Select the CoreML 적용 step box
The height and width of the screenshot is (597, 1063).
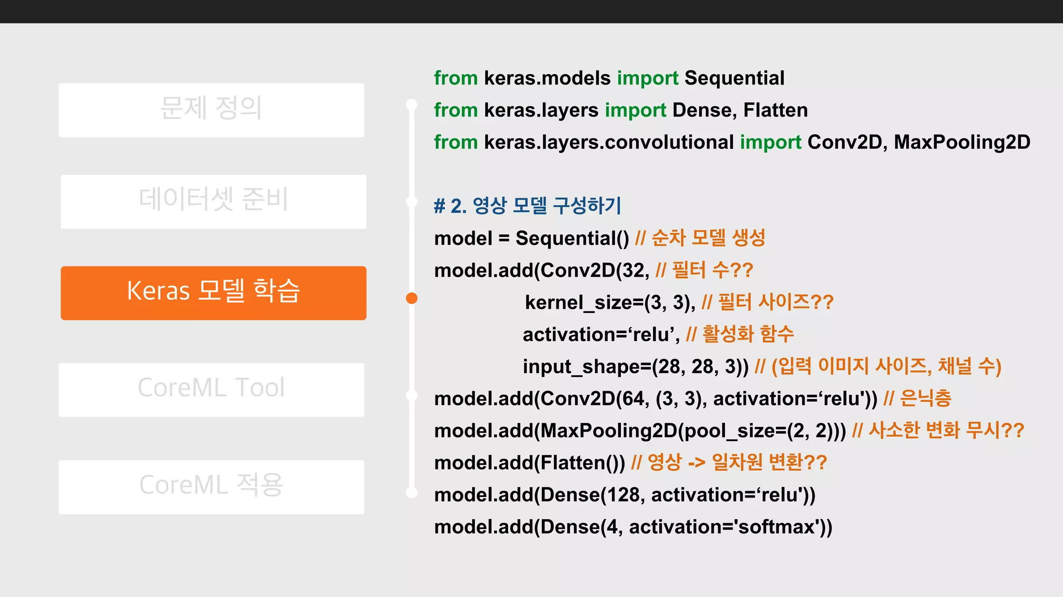click(x=211, y=487)
